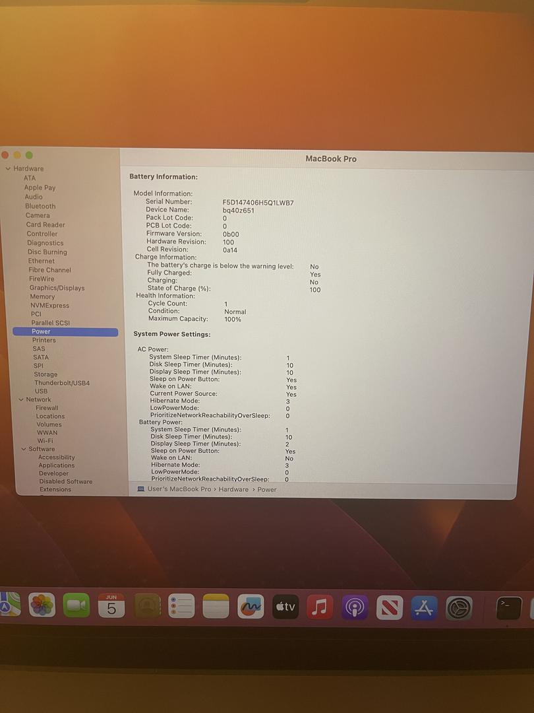Show Memory information

(x=42, y=296)
